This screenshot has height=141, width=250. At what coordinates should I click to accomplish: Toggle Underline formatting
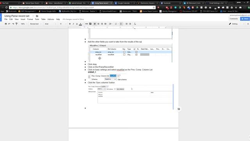click(x=77, y=24)
